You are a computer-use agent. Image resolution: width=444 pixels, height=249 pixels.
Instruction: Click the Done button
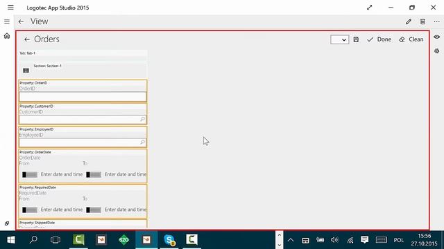pos(379,39)
